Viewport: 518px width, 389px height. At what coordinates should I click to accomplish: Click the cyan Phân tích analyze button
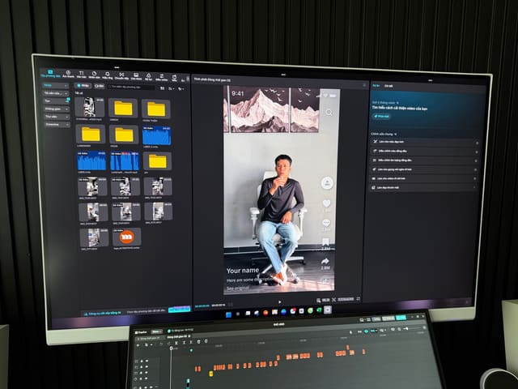[381, 117]
